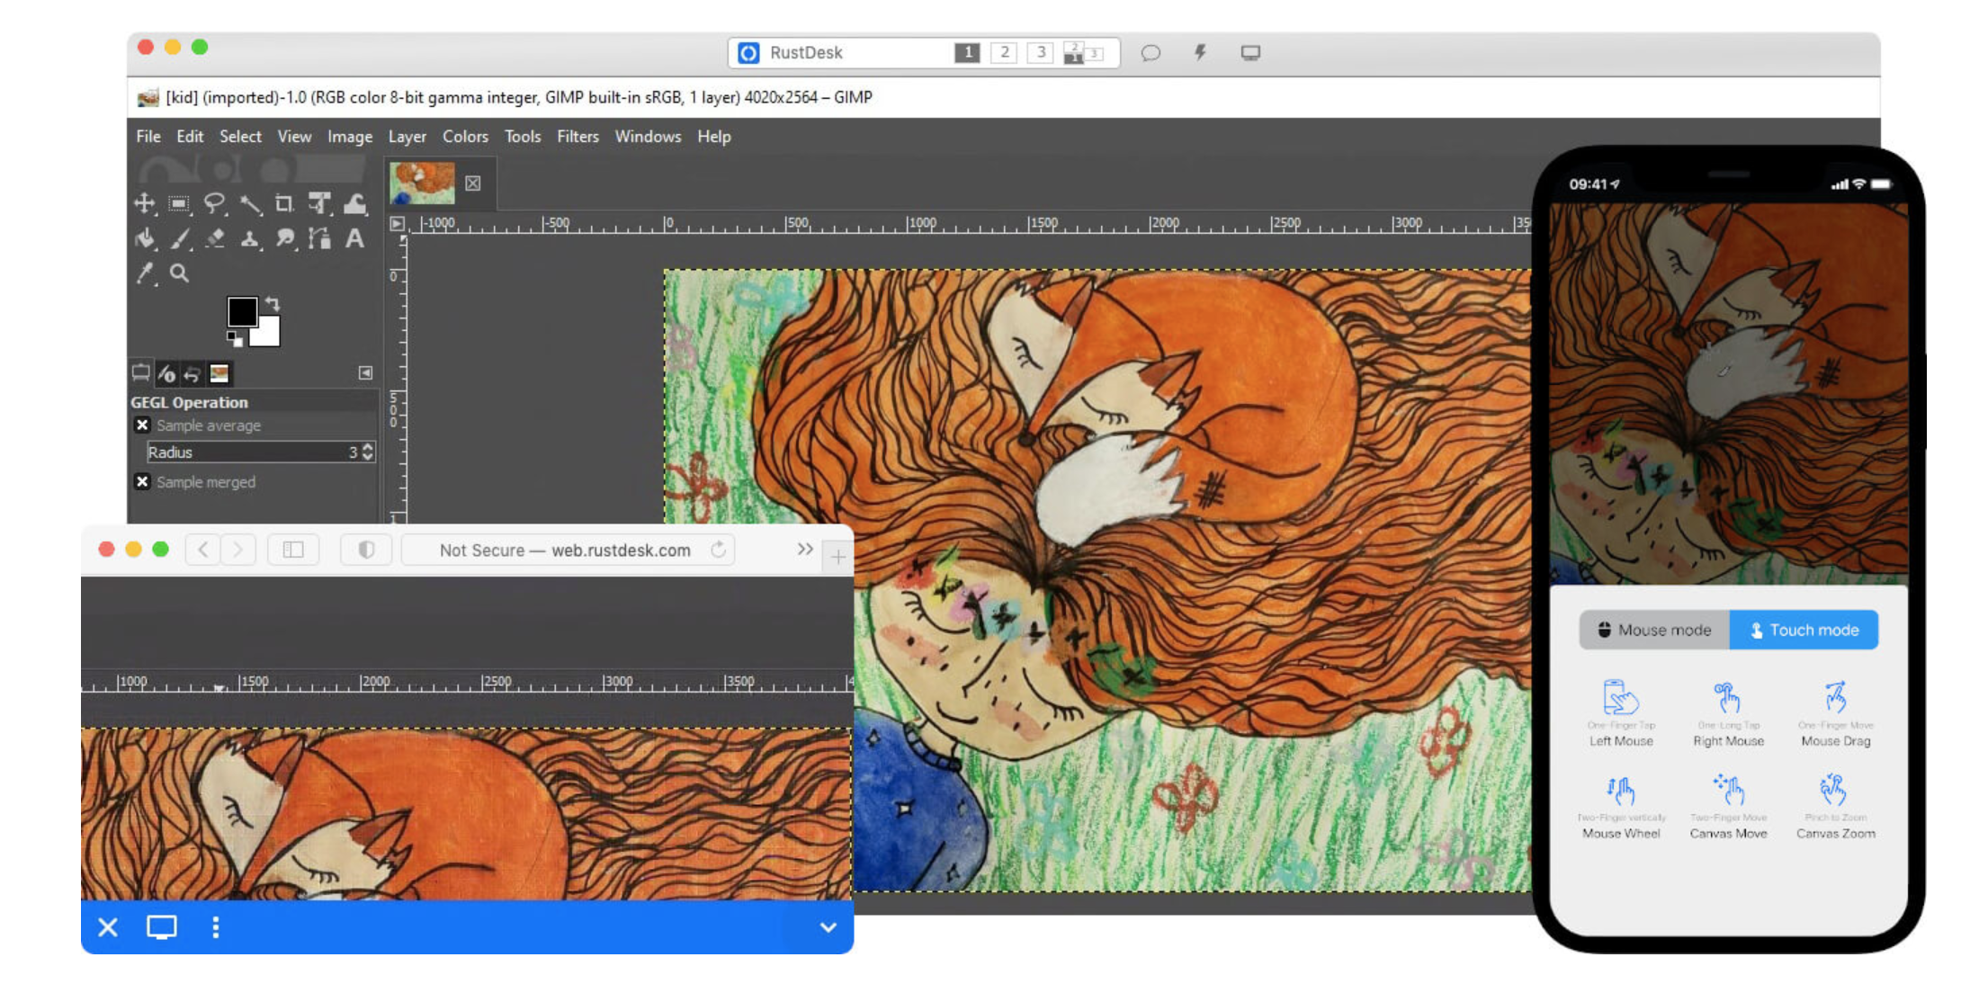
Task: Switch to RustDesk display 2
Action: pyautogui.click(x=1004, y=52)
